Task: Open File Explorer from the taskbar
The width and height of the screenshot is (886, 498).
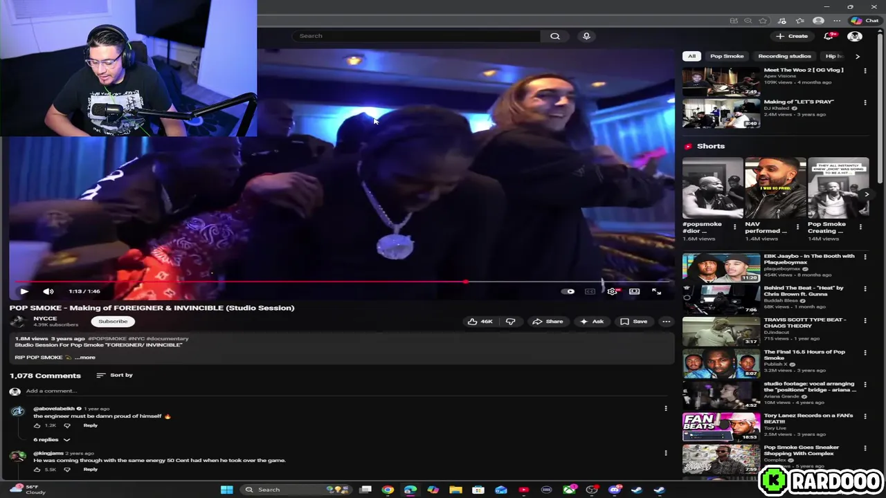Action: coord(455,490)
